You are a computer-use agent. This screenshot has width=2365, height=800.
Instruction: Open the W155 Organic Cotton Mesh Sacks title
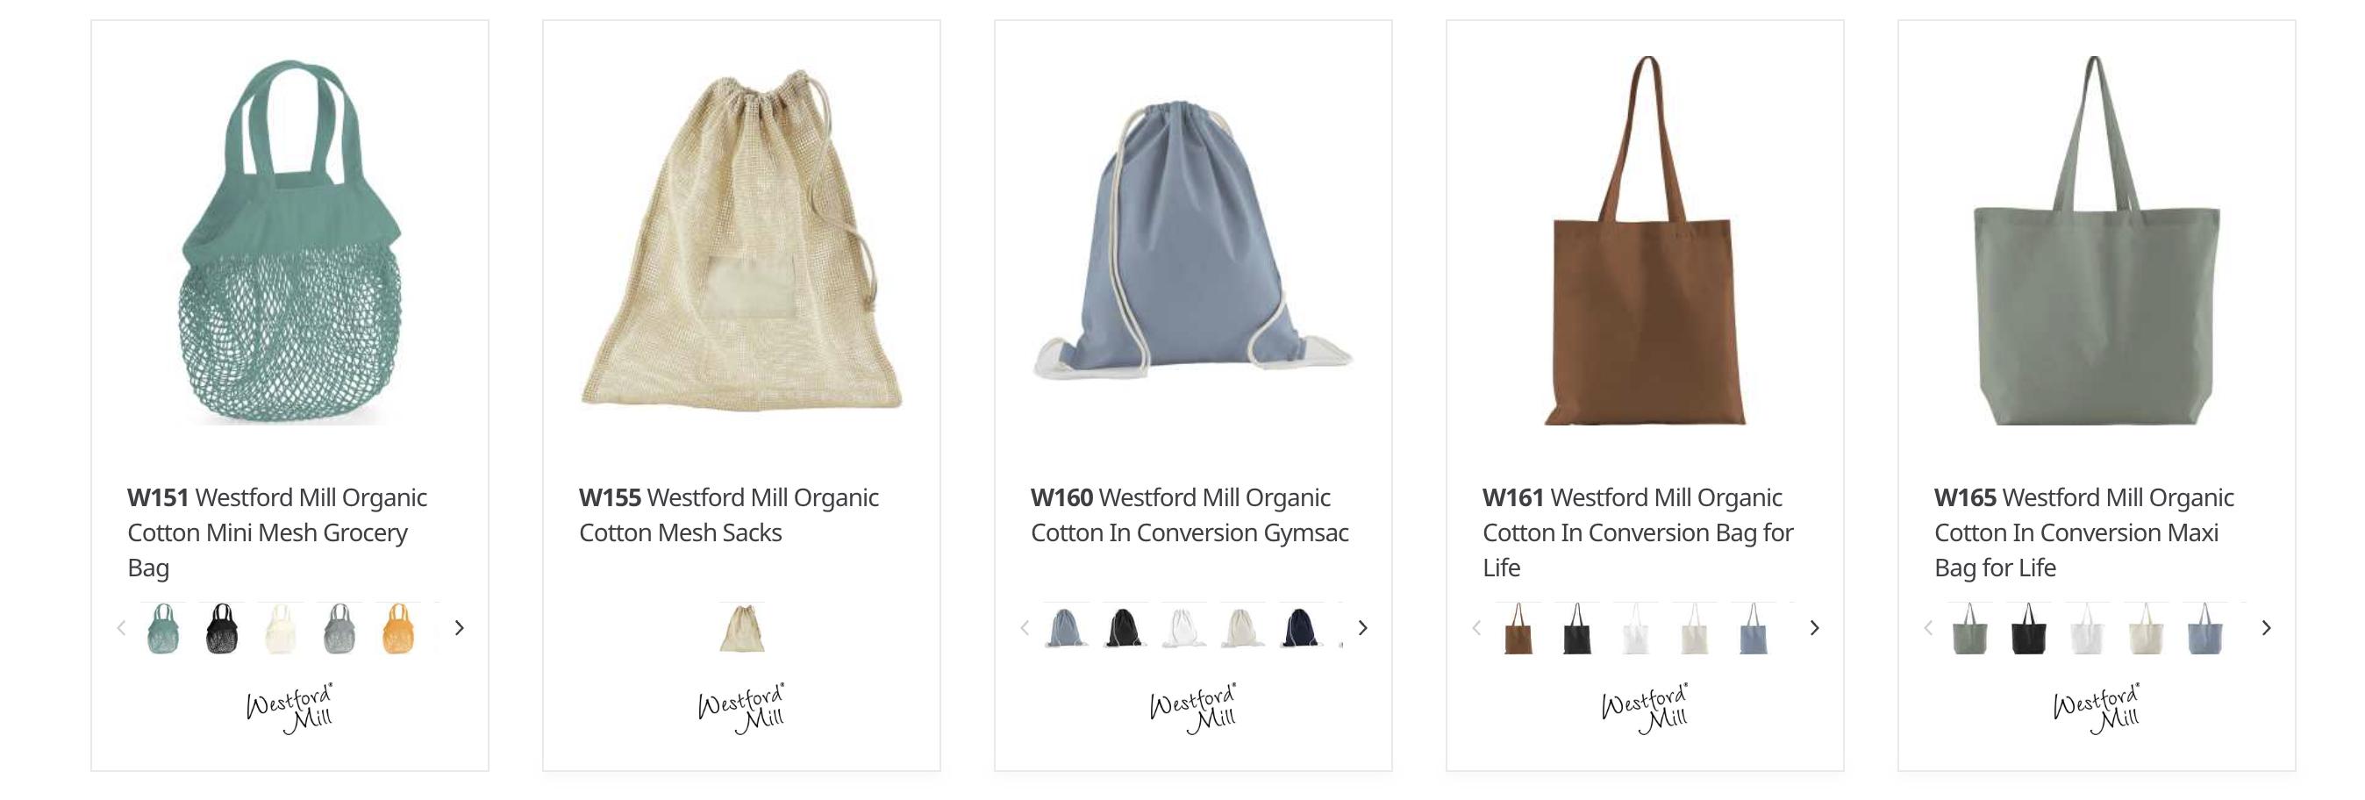click(x=729, y=515)
